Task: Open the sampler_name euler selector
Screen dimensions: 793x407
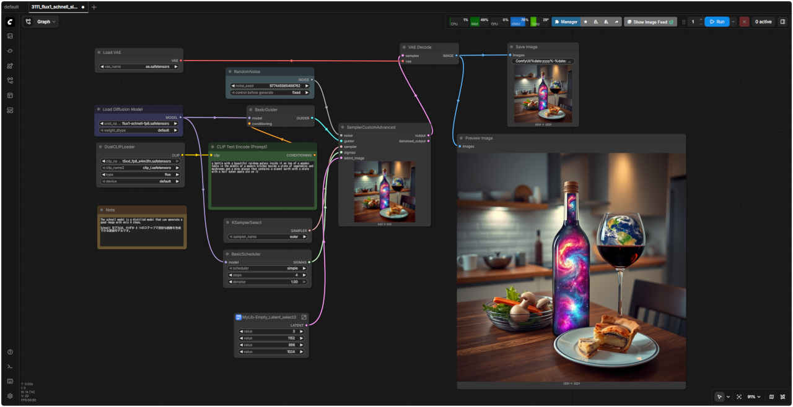Action: point(268,236)
